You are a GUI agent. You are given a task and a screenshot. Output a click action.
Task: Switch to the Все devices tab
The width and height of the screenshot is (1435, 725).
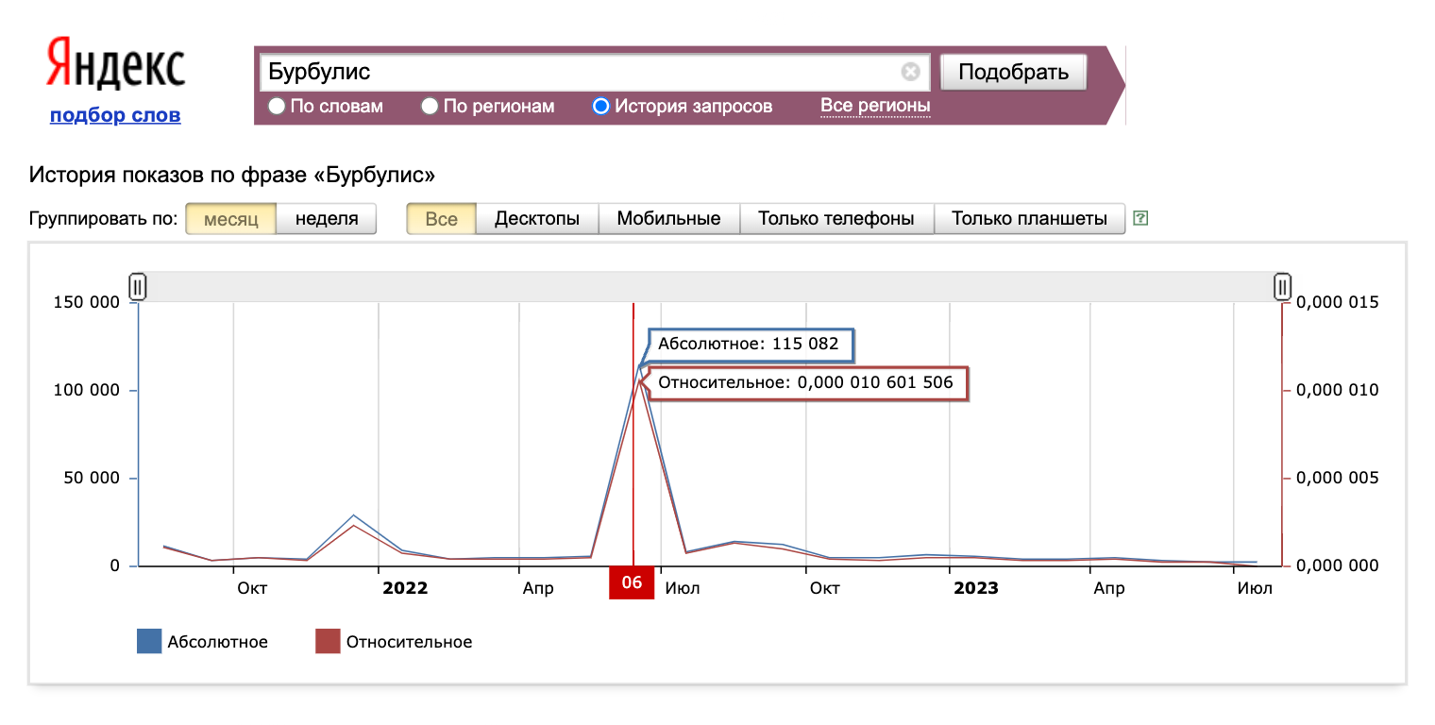coord(441,219)
